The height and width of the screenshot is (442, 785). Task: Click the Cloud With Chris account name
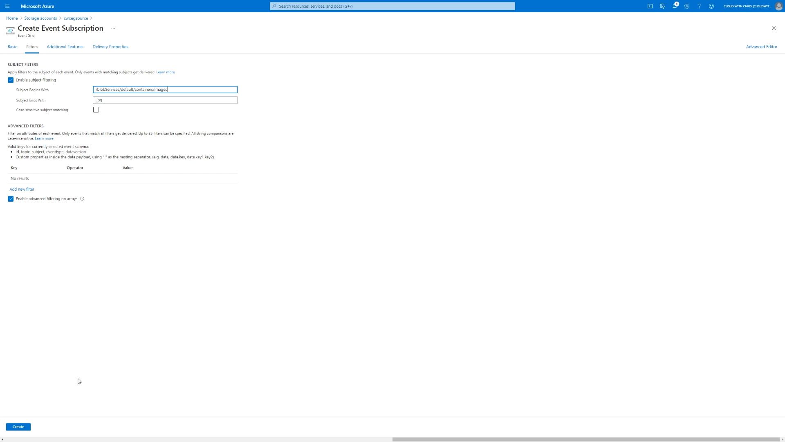point(747,6)
